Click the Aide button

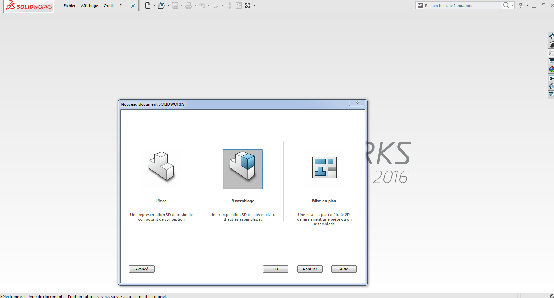coord(344,269)
